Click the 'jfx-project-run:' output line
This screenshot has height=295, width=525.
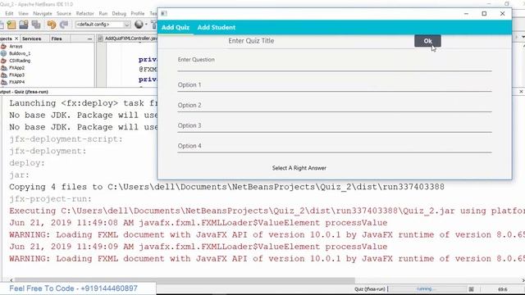pos(51,199)
